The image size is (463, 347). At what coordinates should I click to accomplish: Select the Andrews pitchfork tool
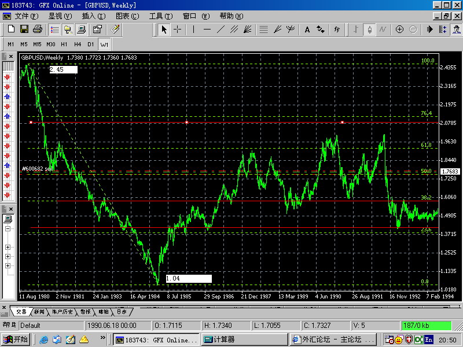(291, 29)
